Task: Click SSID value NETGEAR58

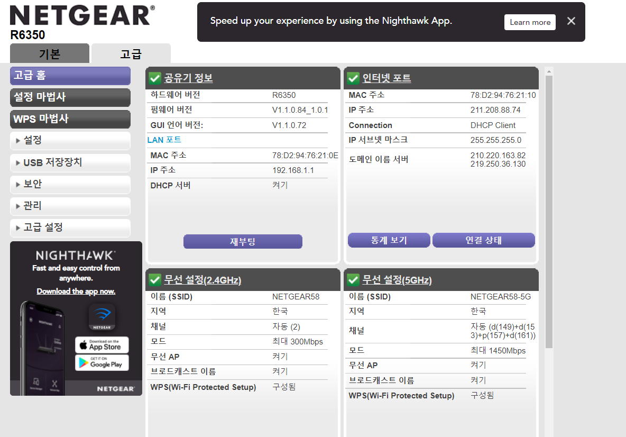Action: coord(296,297)
